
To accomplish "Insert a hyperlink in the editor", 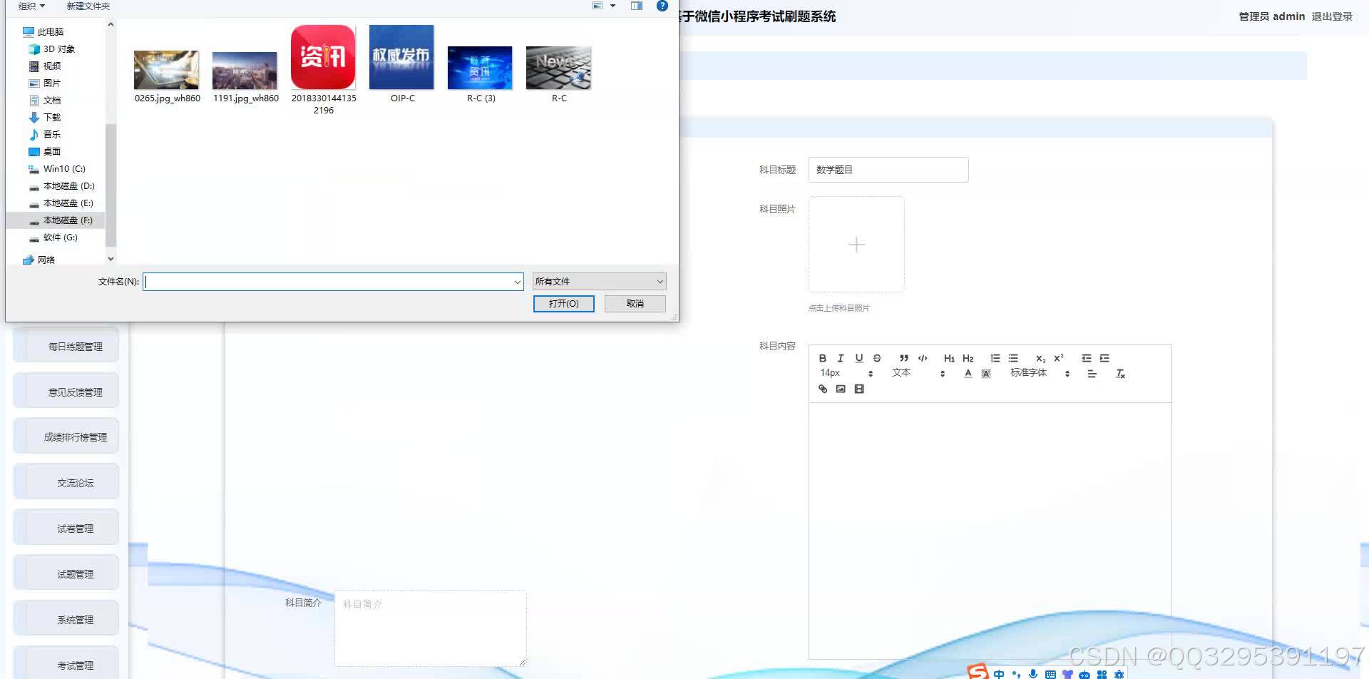I will coord(823,389).
